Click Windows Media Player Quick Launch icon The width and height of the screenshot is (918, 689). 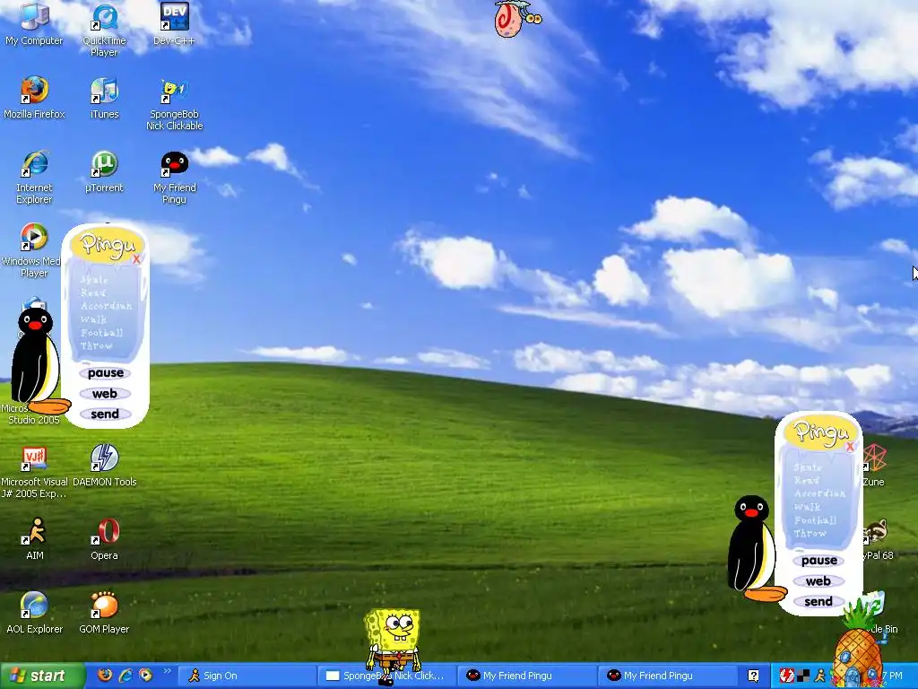click(145, 675)
